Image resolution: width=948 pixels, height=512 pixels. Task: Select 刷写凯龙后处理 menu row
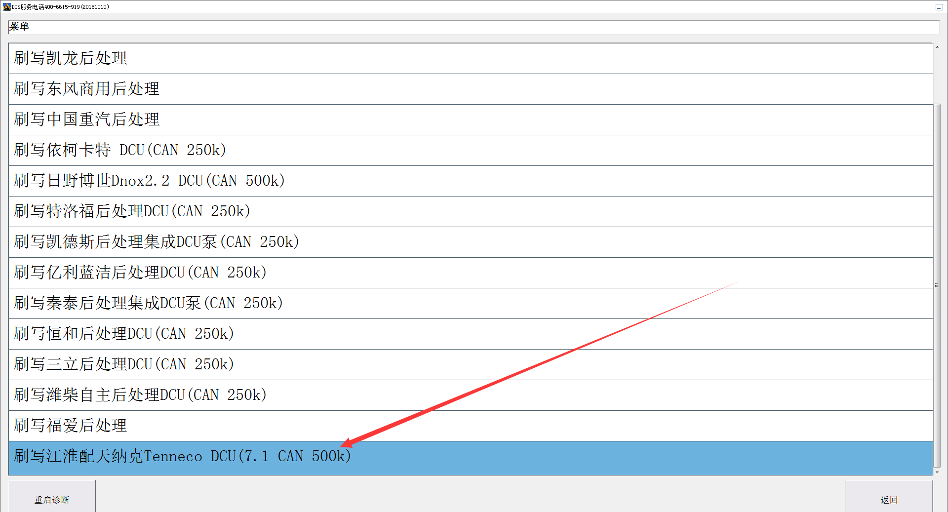pyautogui.click(x=470, y=59)
